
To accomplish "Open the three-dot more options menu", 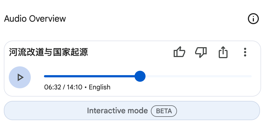I will (x=245, y=52).
